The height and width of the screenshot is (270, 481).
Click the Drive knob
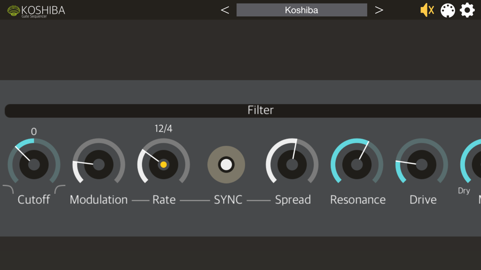pos(421,164)
